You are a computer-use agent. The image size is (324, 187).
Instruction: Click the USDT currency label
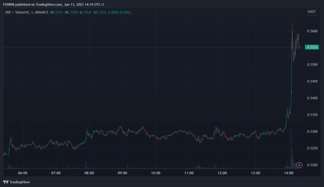[311, 12]
